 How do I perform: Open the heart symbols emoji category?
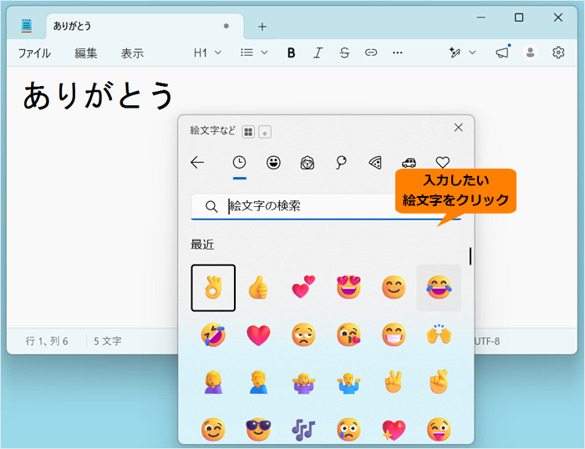442,163
